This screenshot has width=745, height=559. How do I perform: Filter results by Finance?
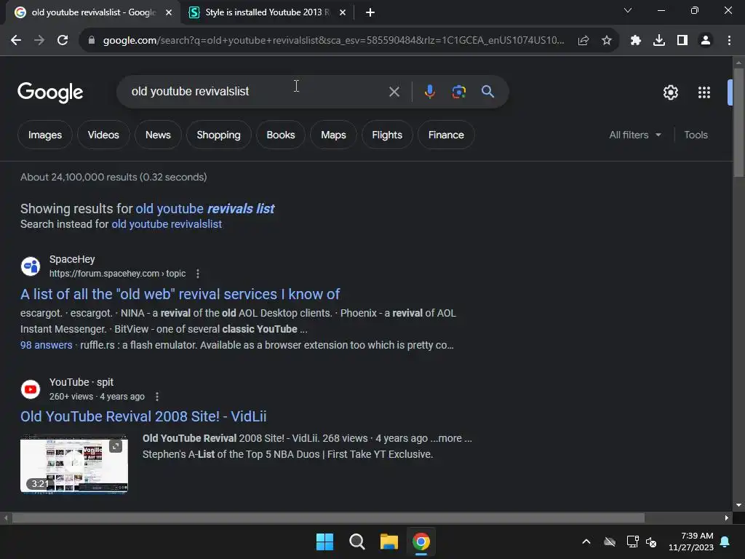446,135
